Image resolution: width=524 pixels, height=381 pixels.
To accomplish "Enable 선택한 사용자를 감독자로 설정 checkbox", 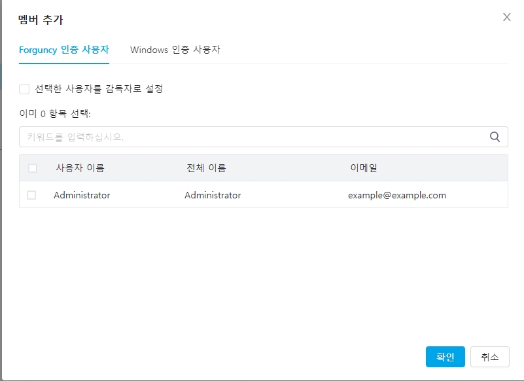I will [24, 89].
